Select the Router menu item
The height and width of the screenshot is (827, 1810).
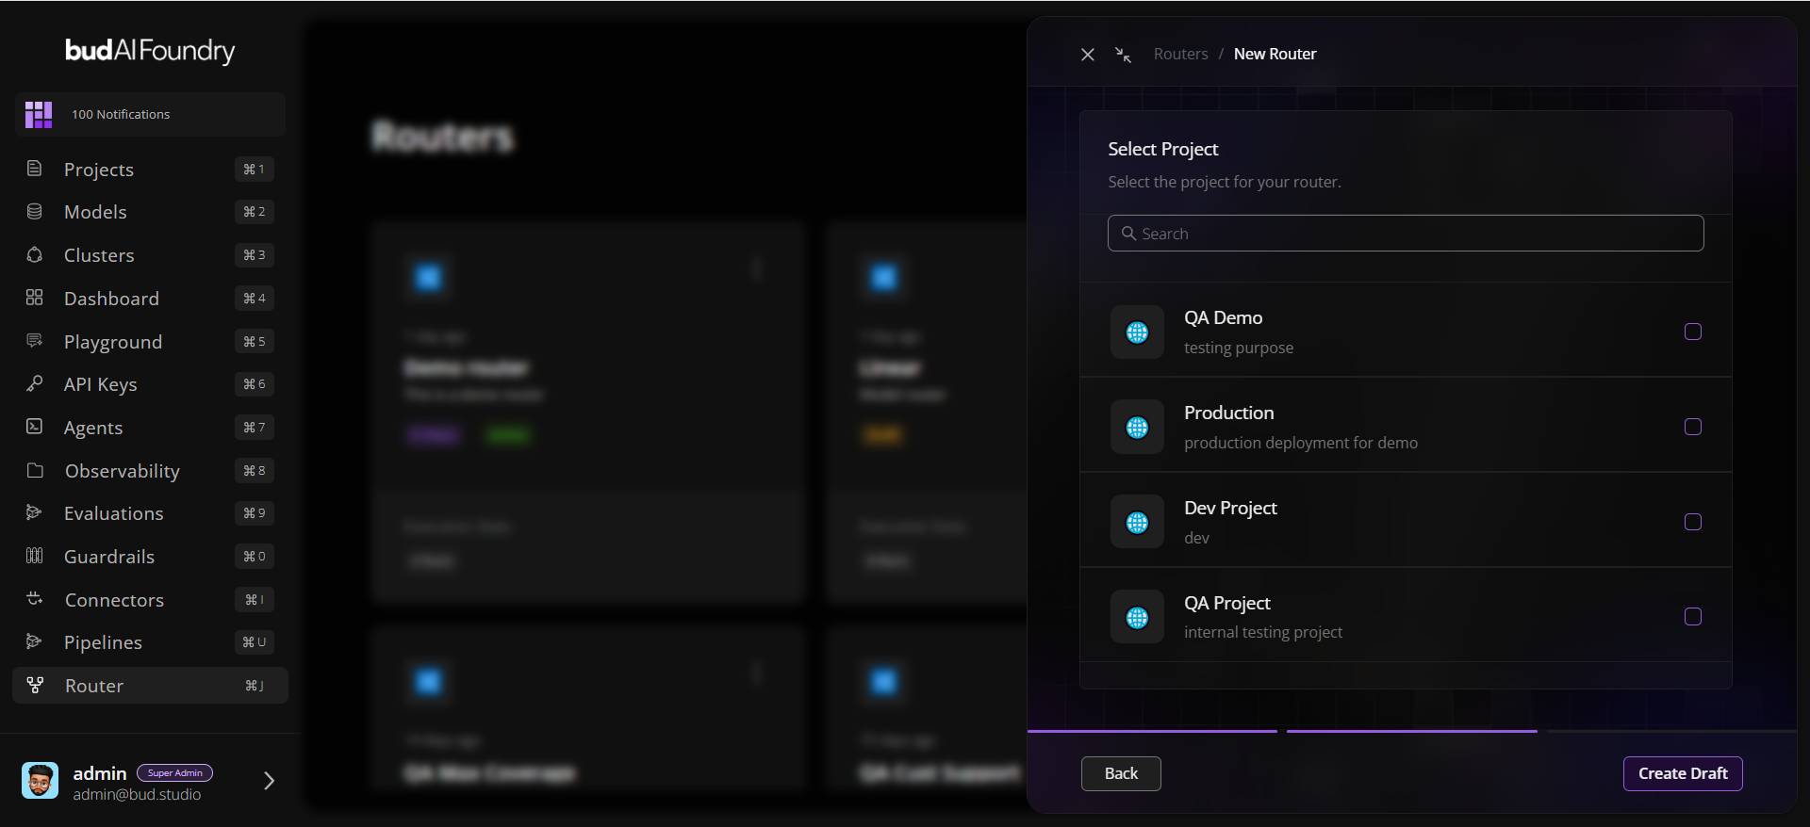click(x=151, y=686)
